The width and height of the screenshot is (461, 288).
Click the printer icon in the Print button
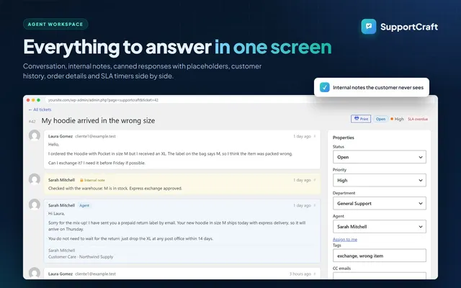[x=357, y=119]
